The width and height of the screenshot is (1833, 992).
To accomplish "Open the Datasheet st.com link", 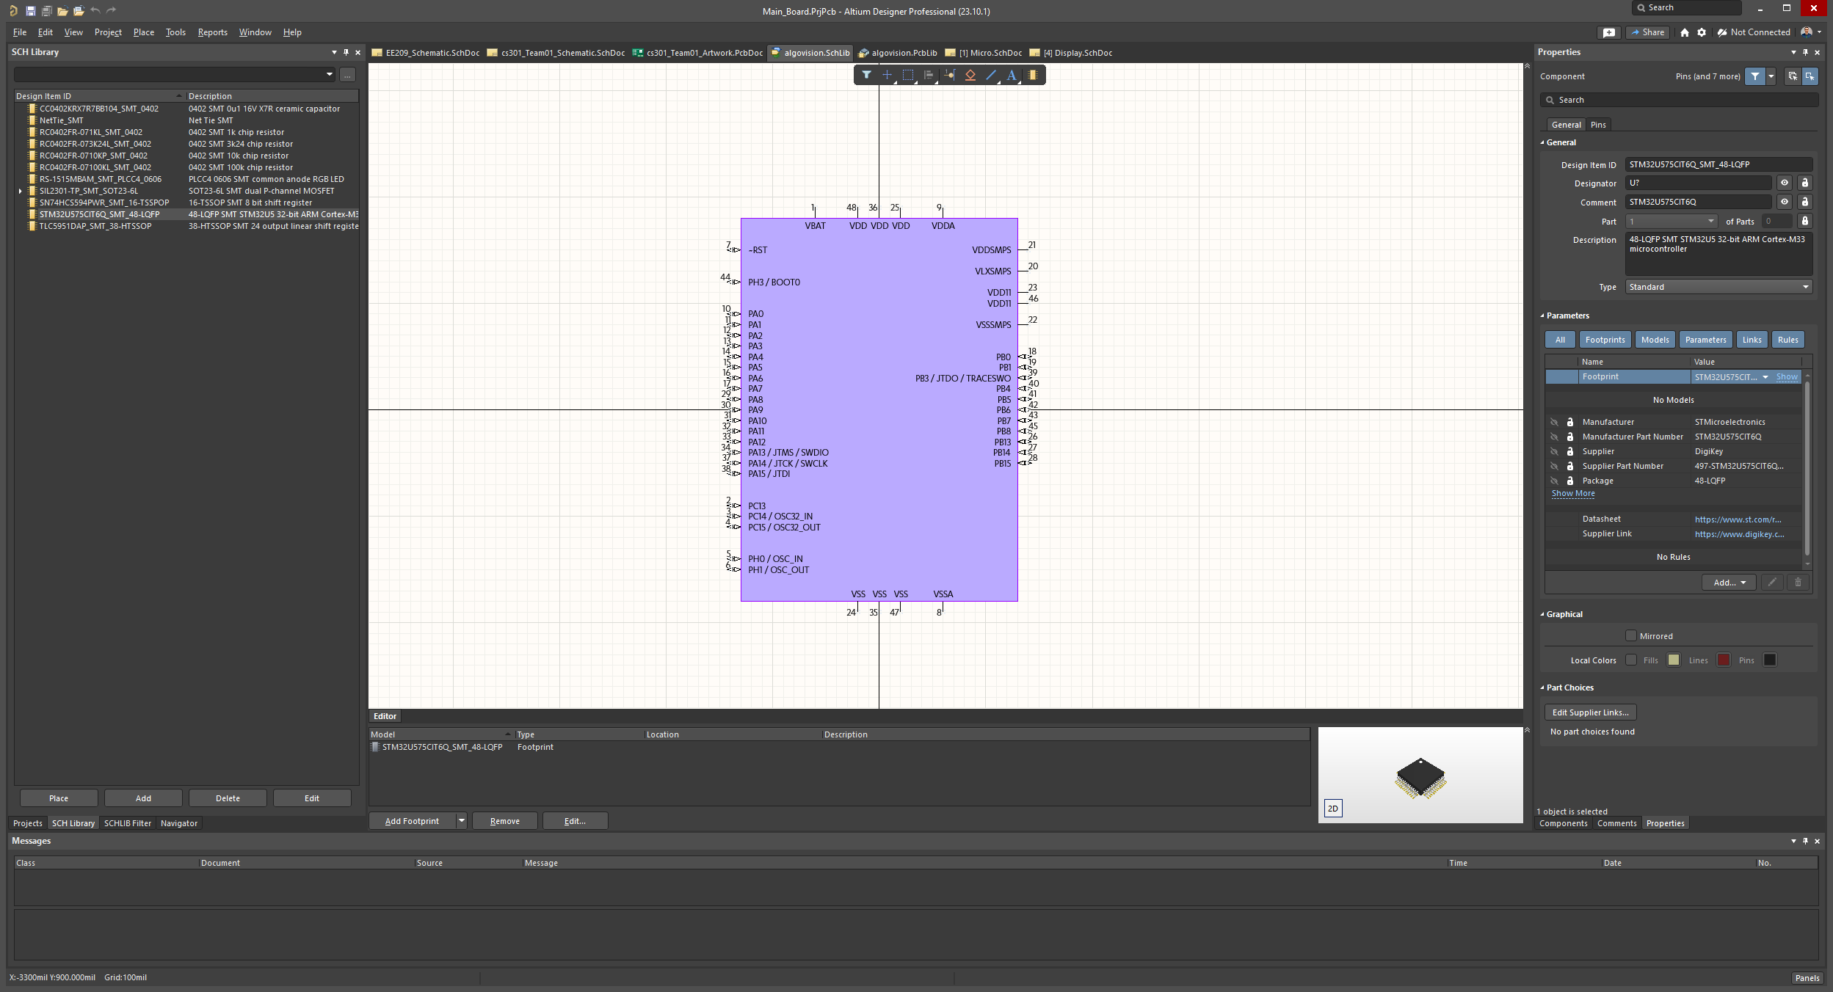I will [1738, 519].
